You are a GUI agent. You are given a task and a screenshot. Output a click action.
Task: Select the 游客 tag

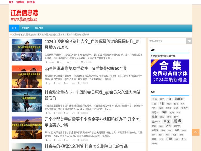(x=168, y=126)
